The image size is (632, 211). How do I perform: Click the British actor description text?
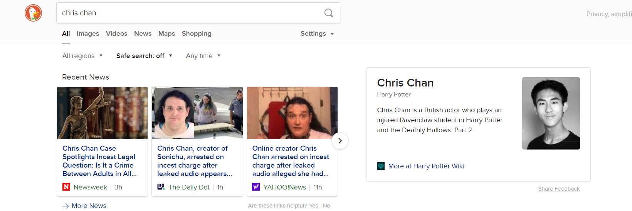pyautogui.click(x=440, y=120)
